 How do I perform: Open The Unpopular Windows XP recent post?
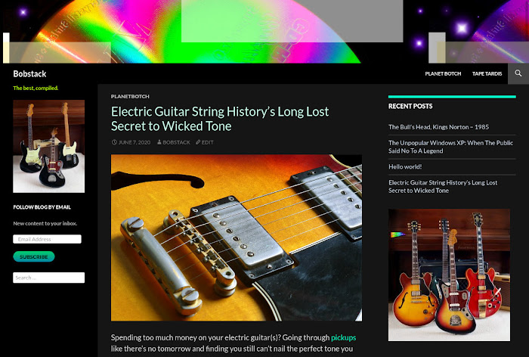click(x=450, y=147)
